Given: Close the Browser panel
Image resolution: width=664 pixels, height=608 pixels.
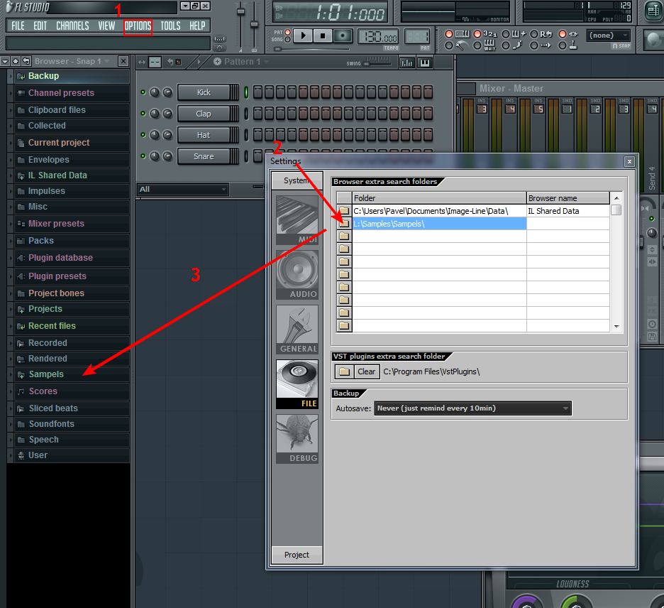Looking at the screenshot, I should (x=123, y=62).
